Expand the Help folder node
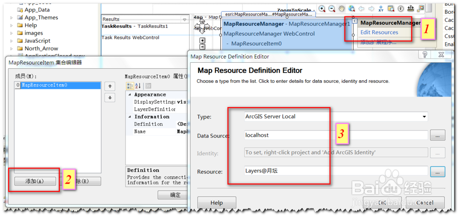Image resolution: width=458 pixels, height=218 pixels. [11, 26]
